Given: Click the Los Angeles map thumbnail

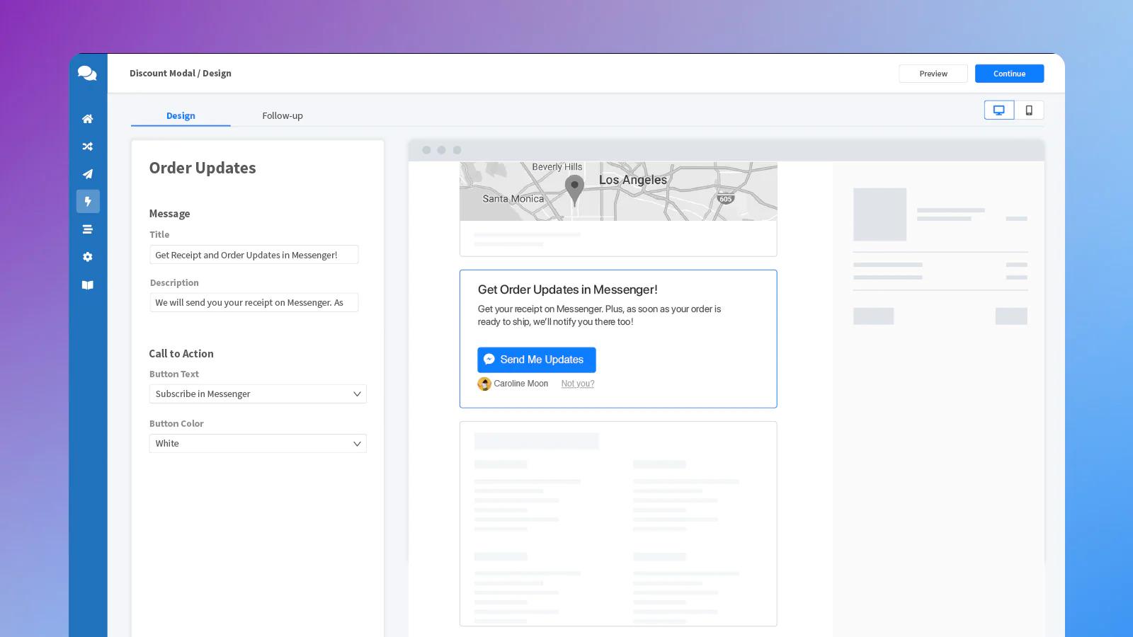Looking at the screenshot, I should [x=618, y=191].
